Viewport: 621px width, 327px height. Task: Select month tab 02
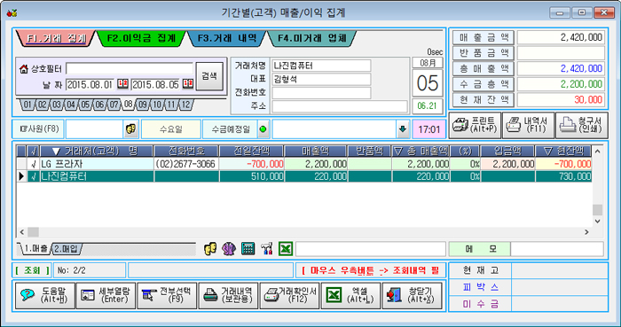pyautogui.click(x=43, y=105)
